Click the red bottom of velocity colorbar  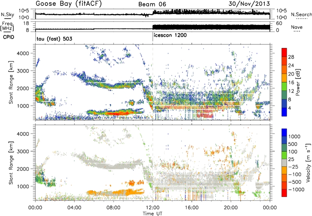tap(284, 193)
